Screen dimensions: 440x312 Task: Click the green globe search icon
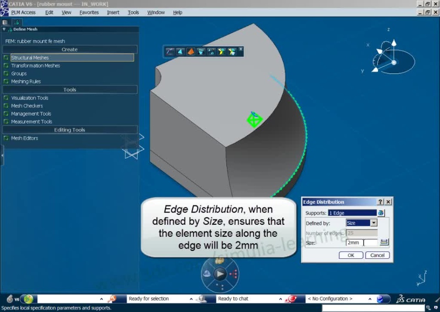[x=28, y=299]
